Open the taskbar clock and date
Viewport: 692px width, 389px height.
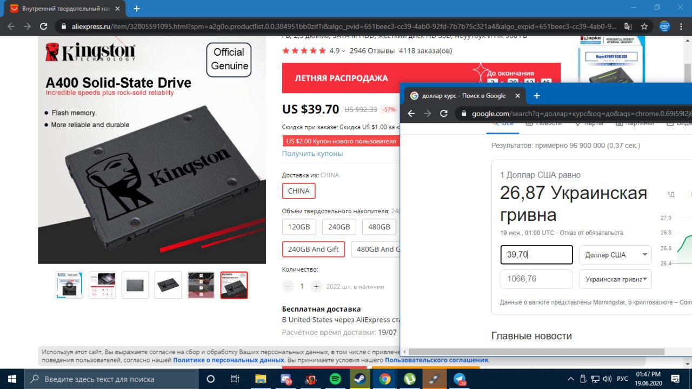pos(648,379)
